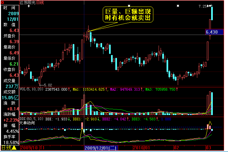Click the diamond marker right after 7.25
The image size is (228, 152).
pyautogui.click(x=208, y=6)
